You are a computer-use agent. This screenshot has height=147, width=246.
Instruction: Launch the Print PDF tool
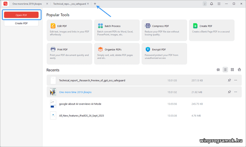click(x=53, y=49)
